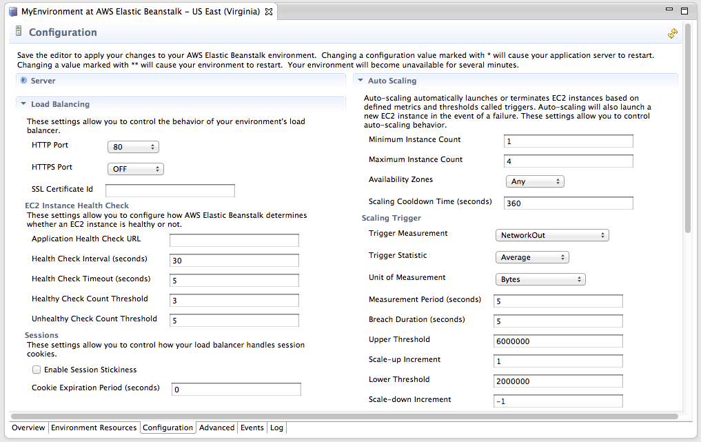Viewport: 701px width, 442px height.
Task: Click the Scaling Trigger heading
Action: pyautogui.click(x=392, y=218)
